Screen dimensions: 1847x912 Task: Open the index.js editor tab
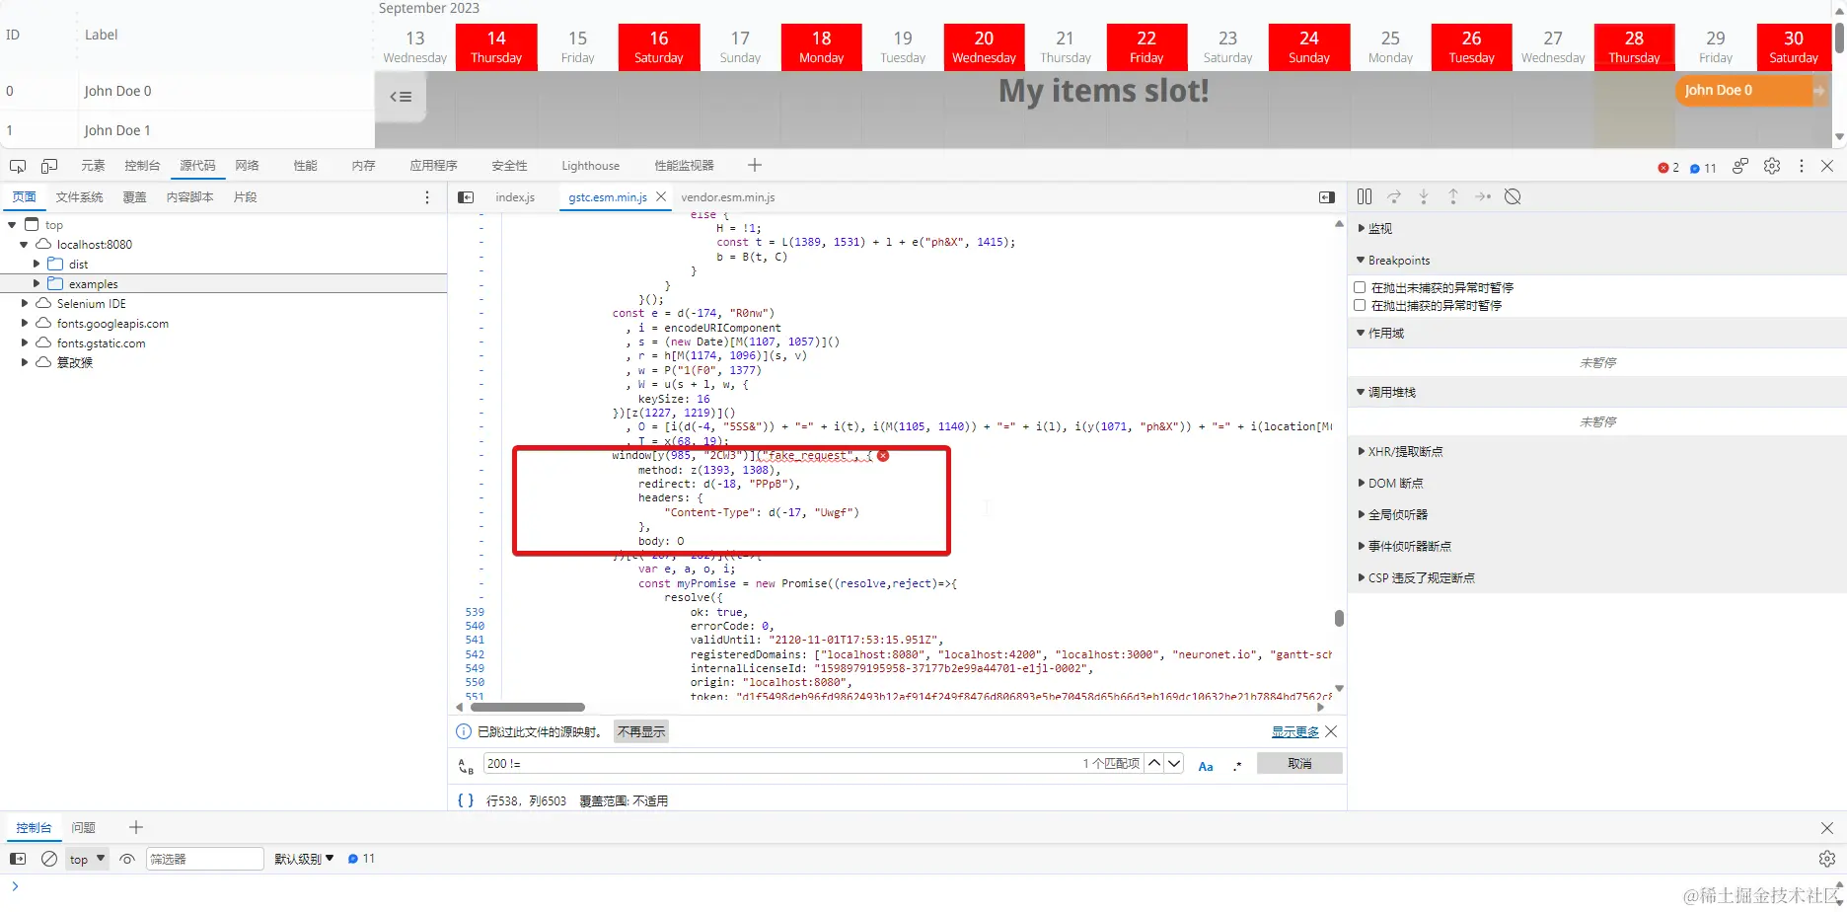point(515,197)
